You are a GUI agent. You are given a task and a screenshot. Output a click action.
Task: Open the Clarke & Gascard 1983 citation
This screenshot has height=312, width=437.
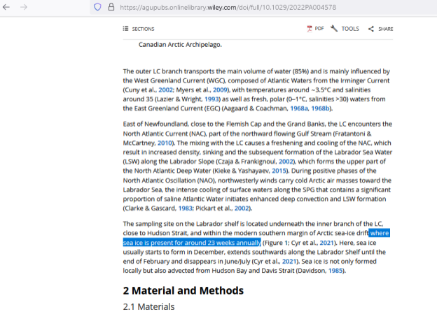[186, 208]
